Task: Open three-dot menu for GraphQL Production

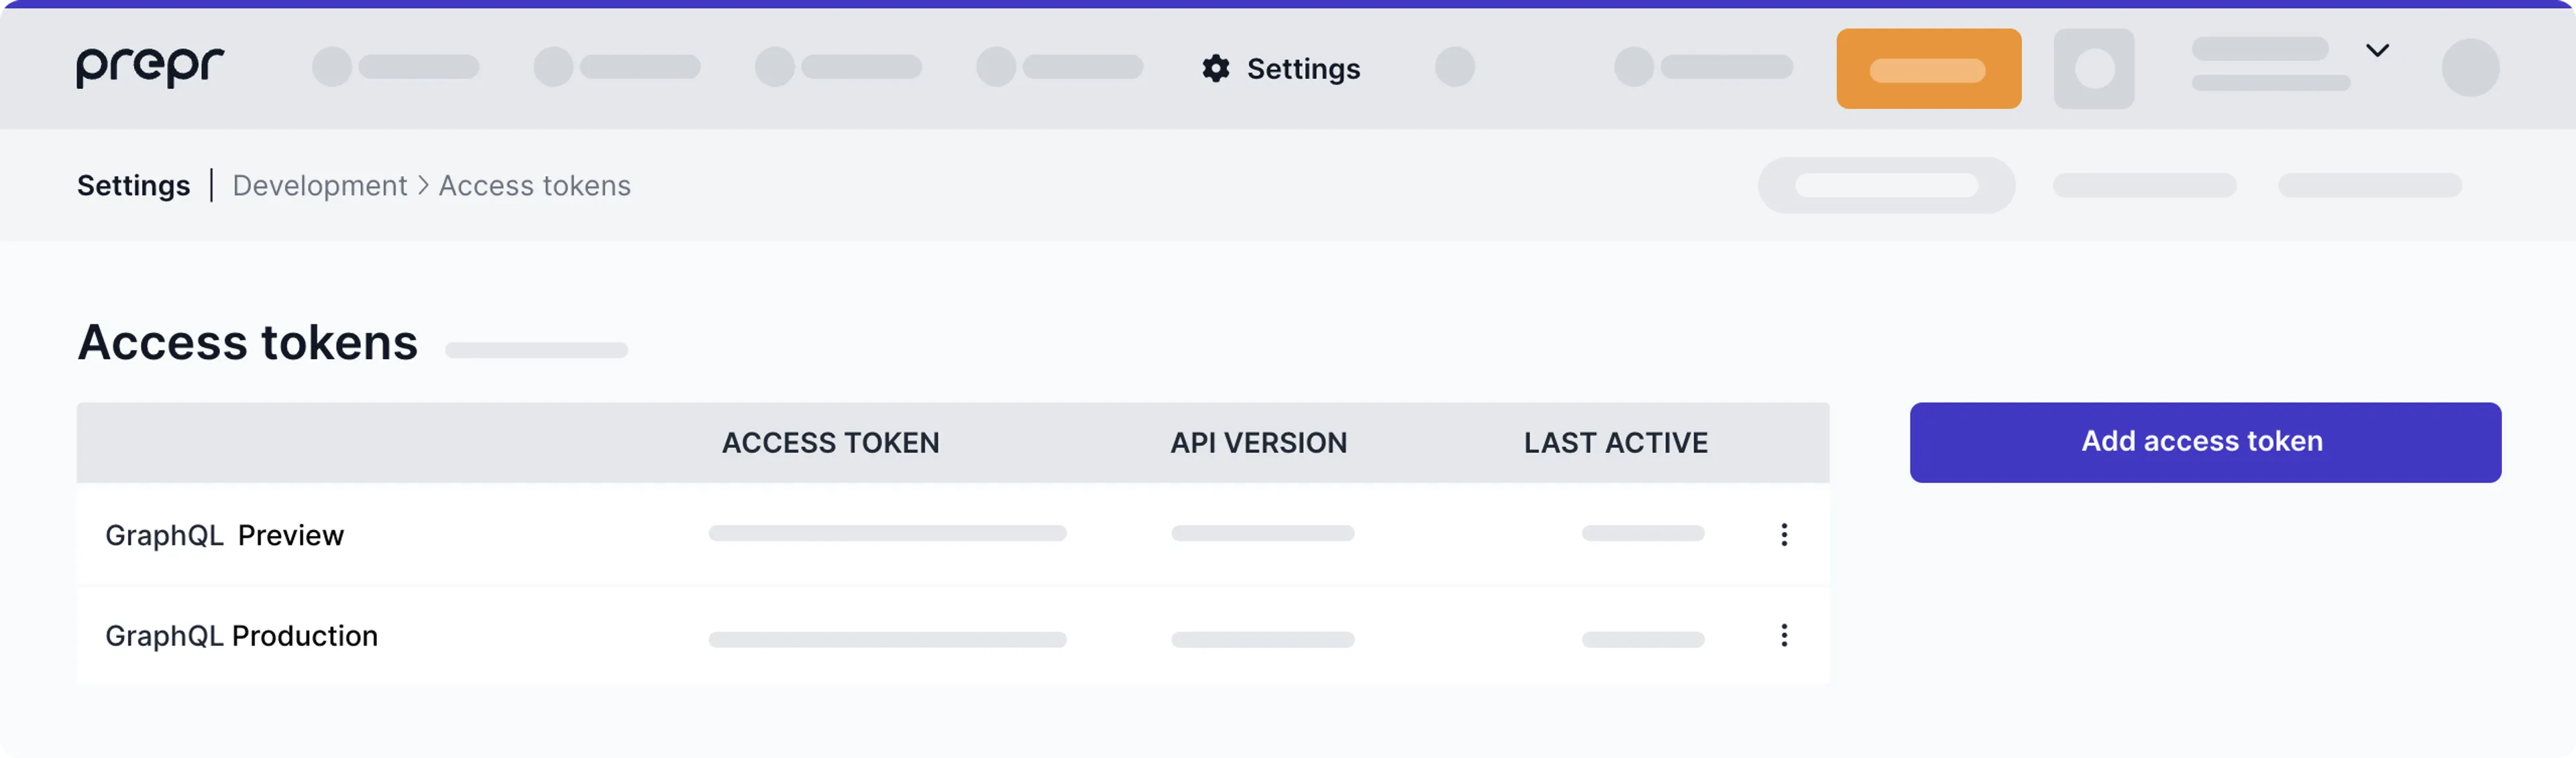Action: pos(1783,635)
